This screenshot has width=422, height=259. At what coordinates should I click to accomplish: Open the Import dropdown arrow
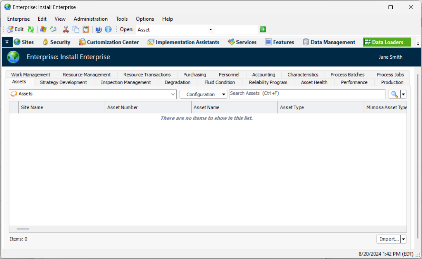click(403, 239)
